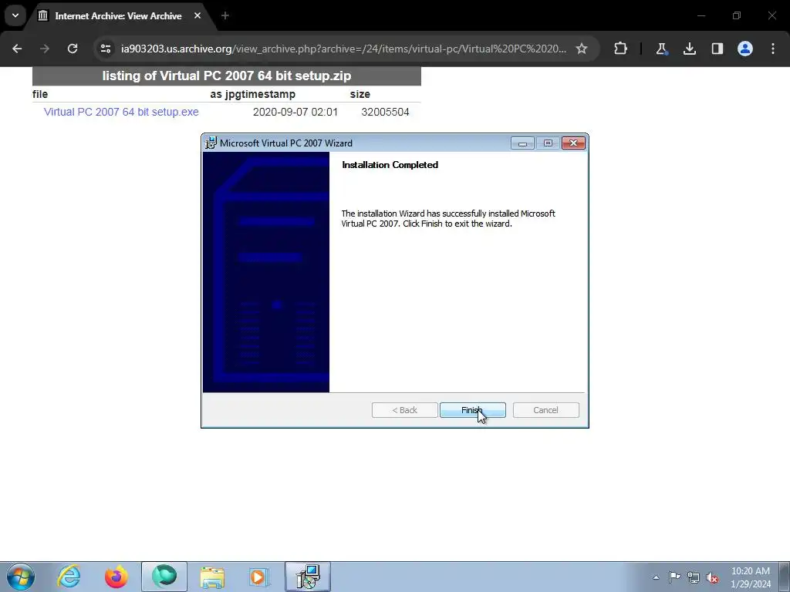Open the Chrome three-dot menu
This screenshot has width=790, height=592.
click(x=773, y=49)
